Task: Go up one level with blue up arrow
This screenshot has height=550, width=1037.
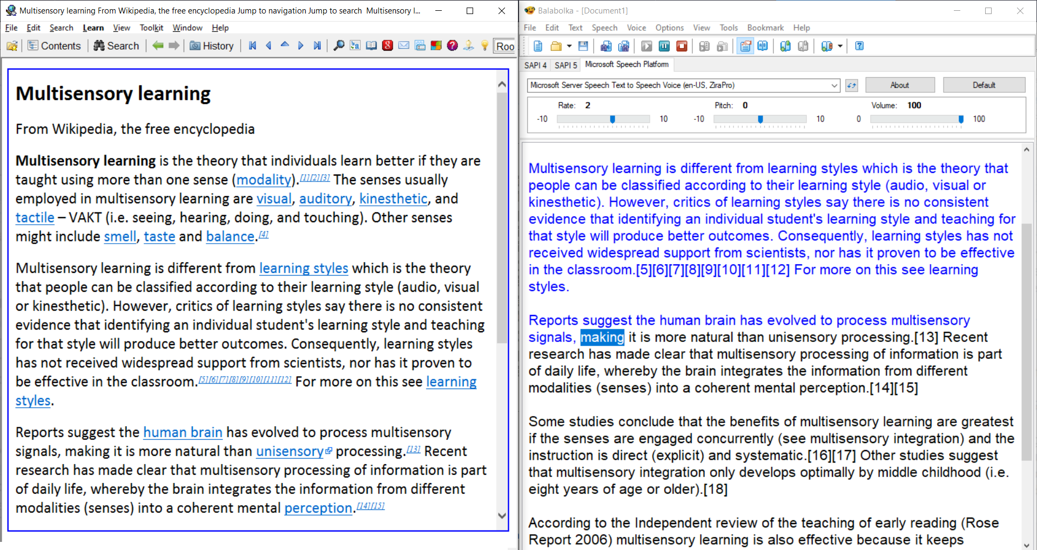Action: coord(285,46)
